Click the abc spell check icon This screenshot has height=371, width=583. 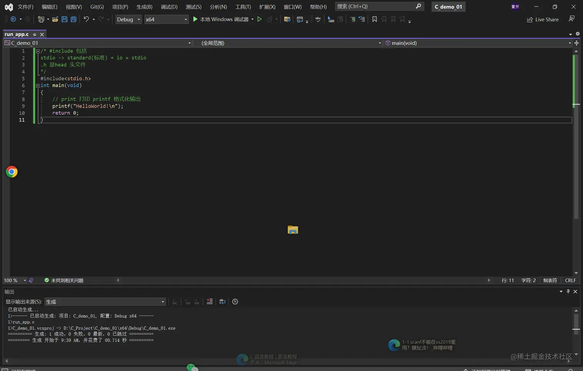click(318, 19)
